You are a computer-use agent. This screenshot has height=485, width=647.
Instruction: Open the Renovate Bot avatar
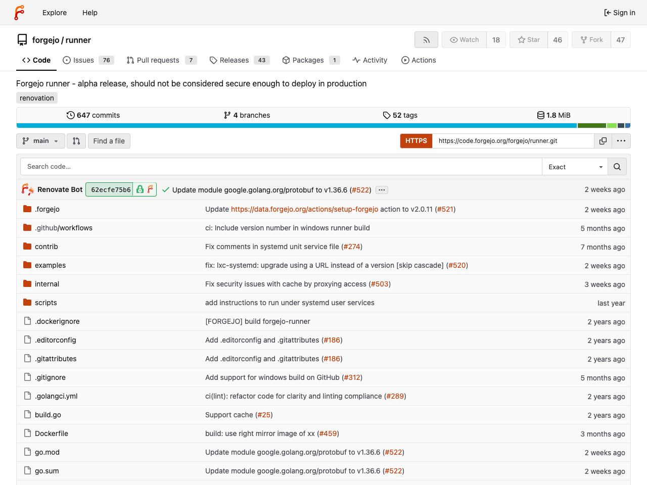[28, 189]
